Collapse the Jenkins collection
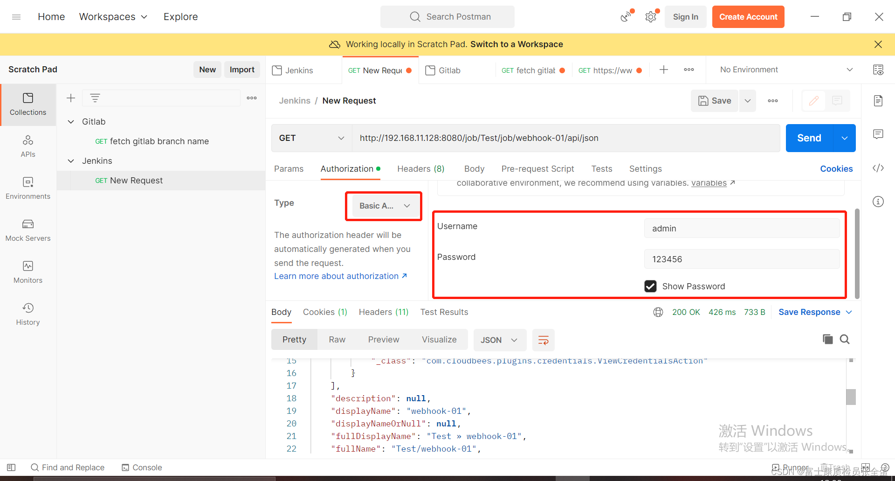The width and height of the screenshot is (895, 481). pyautogui.click(x=71, y=161)
